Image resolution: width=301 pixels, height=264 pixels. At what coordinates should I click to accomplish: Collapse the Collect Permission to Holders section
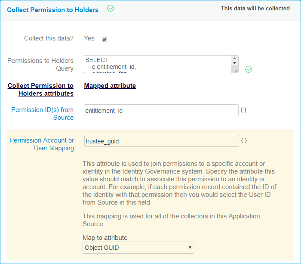tap(52, 9)
